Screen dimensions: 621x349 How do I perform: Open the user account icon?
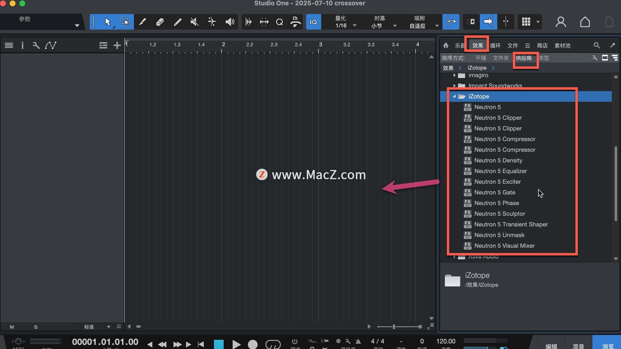[561, 22]
